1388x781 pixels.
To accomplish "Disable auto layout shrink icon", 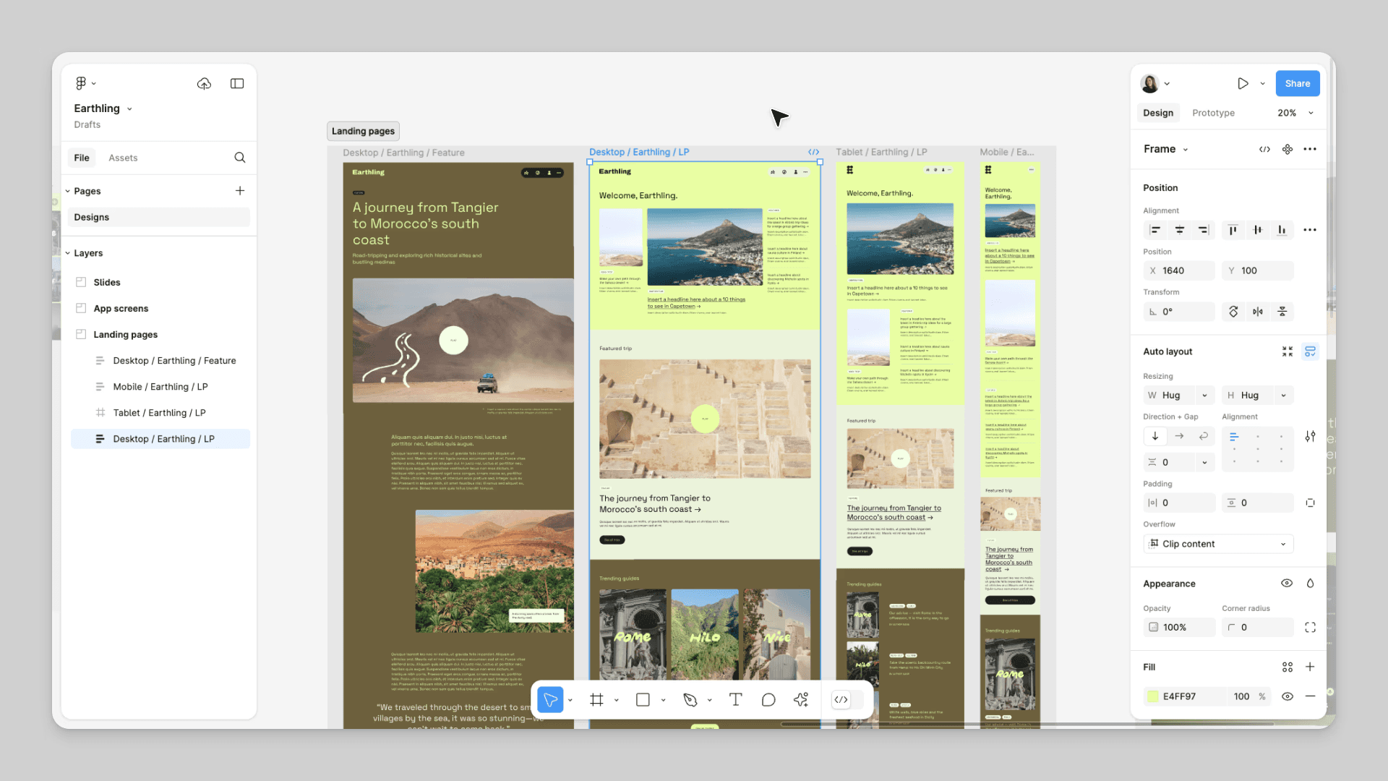I will click(1287, 351).
